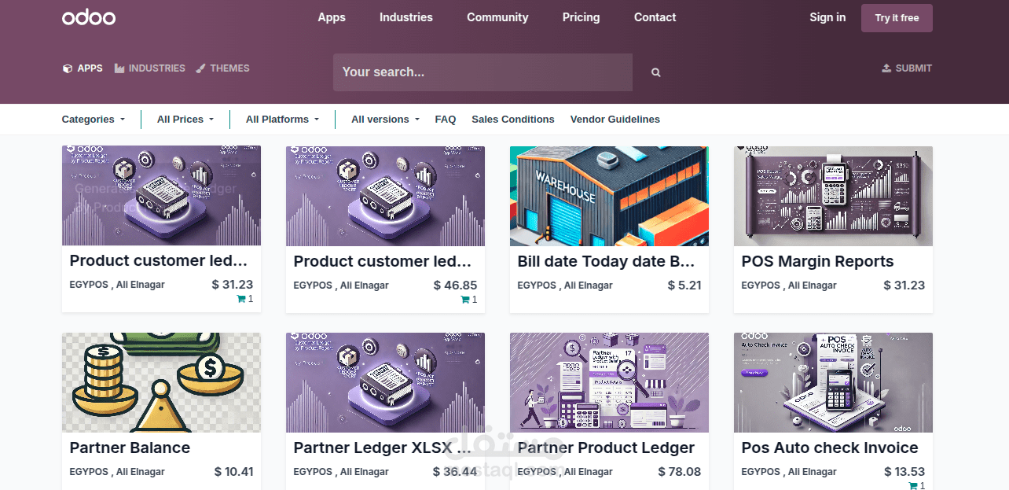Click the Apps cube icon
The width and height of the screenshot is (1009, 490).
click(68, 68)
